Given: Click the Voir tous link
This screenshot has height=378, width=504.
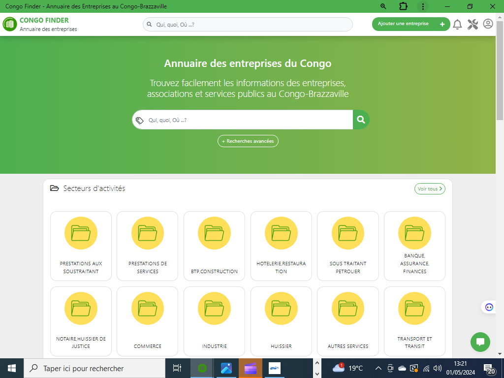Looking at the screenshot, I should click(429, 189).
